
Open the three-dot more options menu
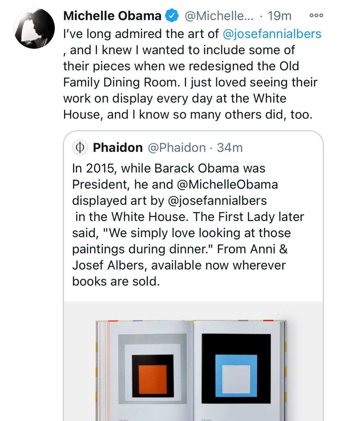point(316,15)
